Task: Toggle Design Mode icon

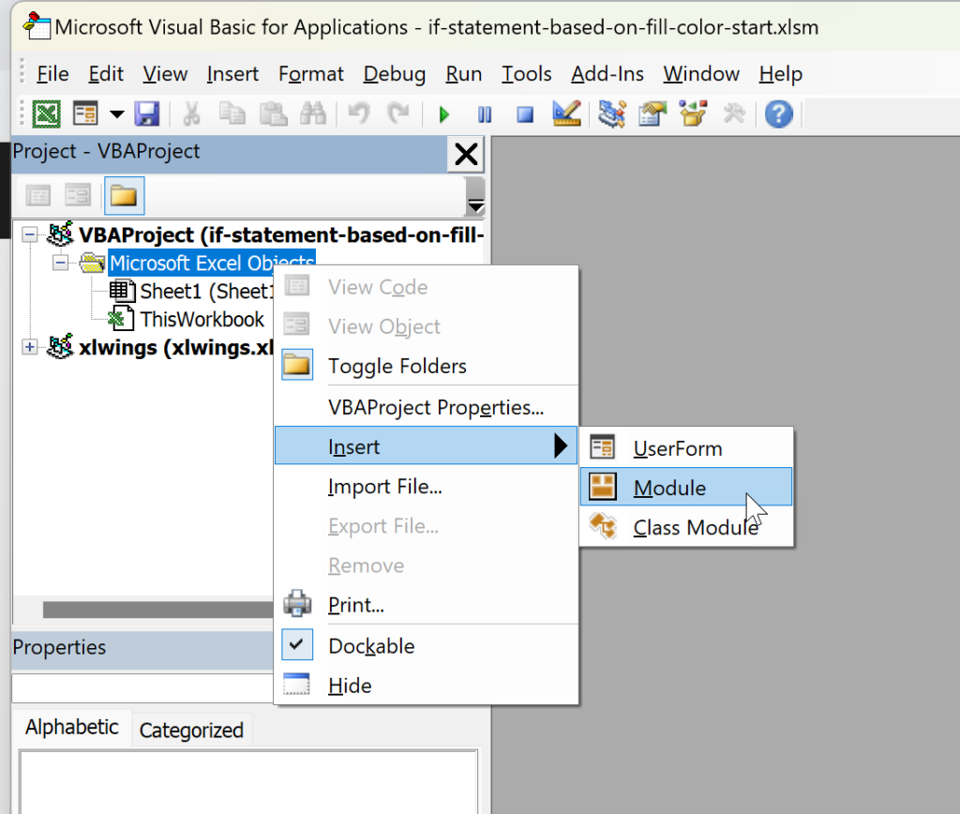Action: (x=566, y=113)
